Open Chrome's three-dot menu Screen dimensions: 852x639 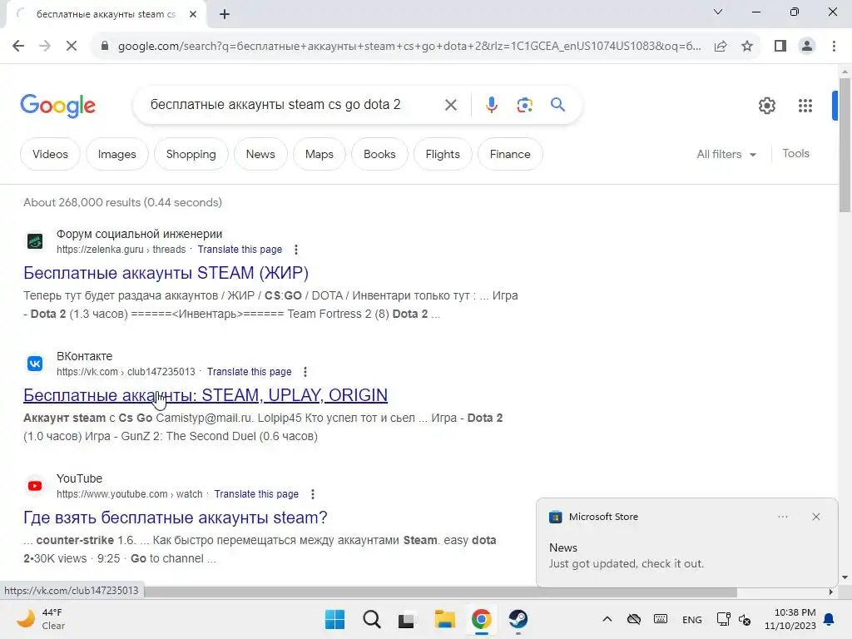(x=834, y=47)
